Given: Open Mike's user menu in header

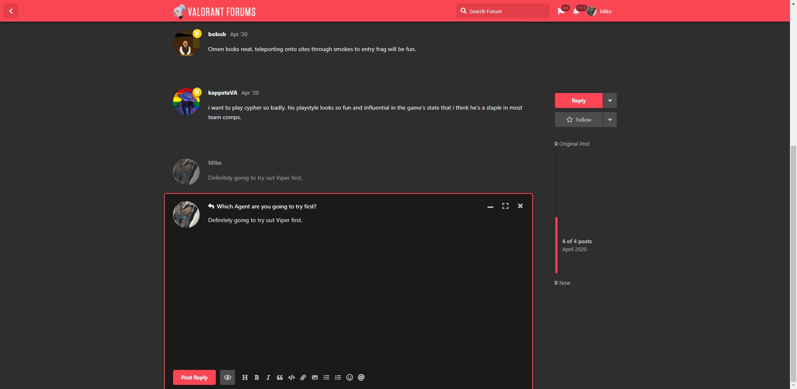Looking at the screenshot, I should click(599, 11).
